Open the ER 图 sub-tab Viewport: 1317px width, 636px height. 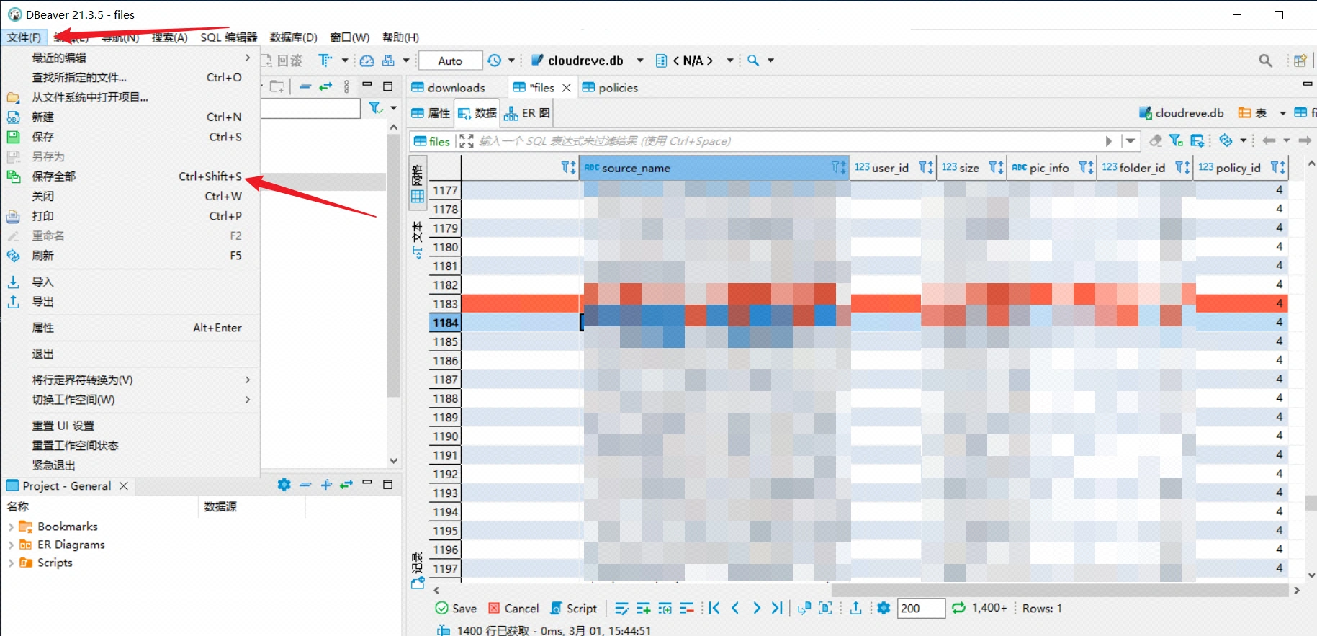527,113
